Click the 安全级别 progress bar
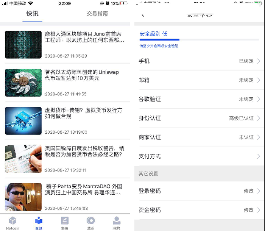Image resolution: width=265 pixels, height=231 pixels. [199, 39]
